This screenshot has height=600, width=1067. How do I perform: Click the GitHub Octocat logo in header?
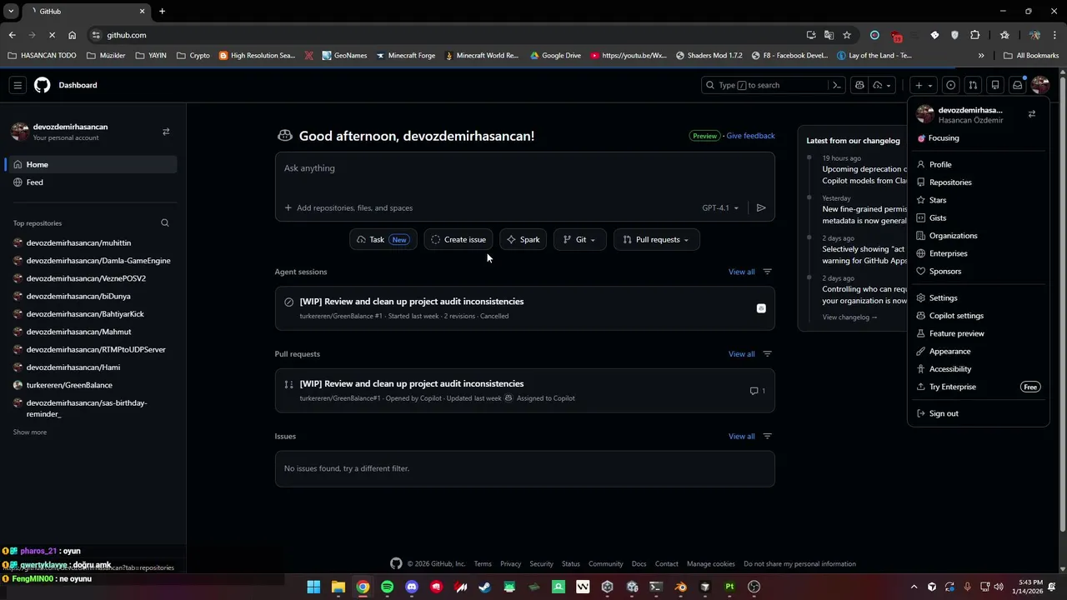click(x=43, y=85)
